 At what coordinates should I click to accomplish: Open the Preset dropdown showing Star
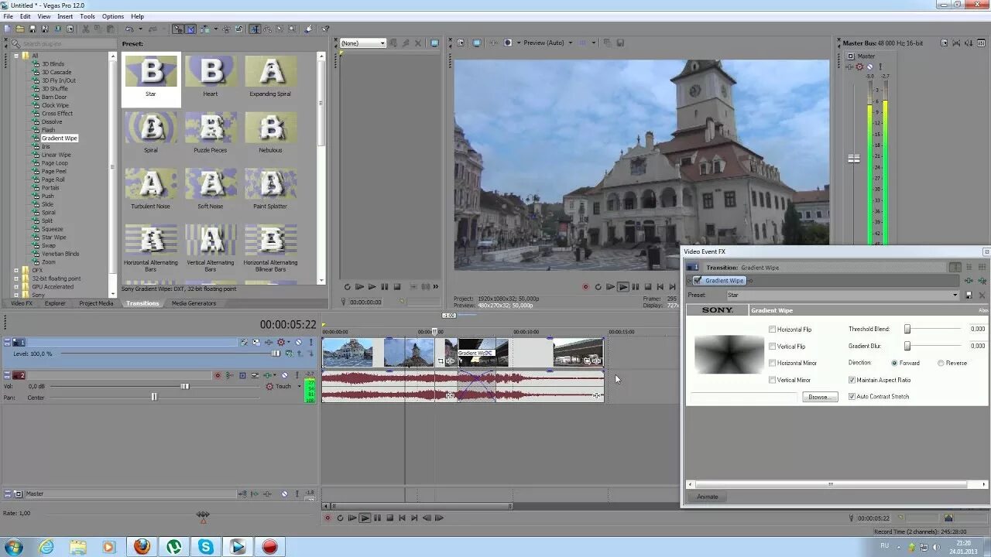tap(956, 295)
